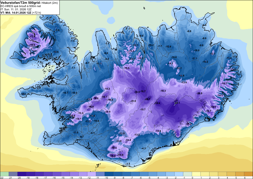Screen dimensions: 253x179
Task: Click the -8.6 temperature value
Action: point(204,38)
